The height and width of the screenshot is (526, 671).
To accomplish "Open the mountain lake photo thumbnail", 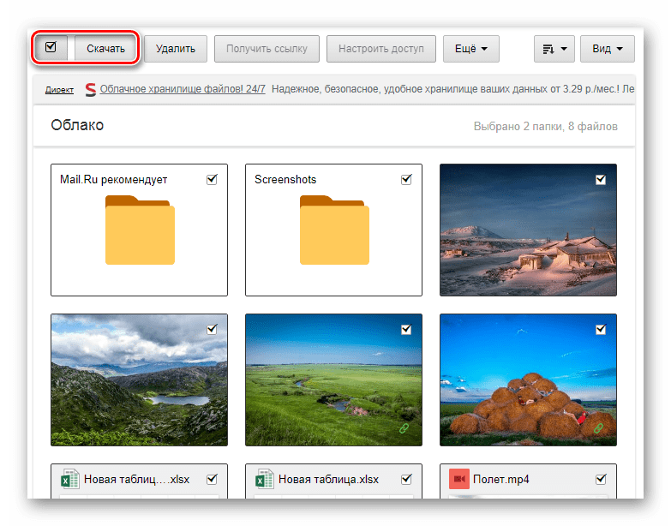I will (139, 380).
